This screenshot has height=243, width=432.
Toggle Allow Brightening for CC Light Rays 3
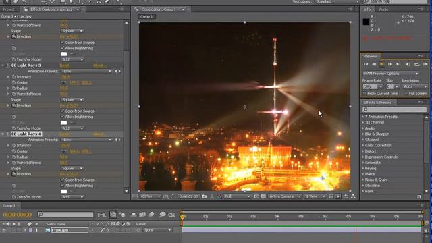pos(62,117)
